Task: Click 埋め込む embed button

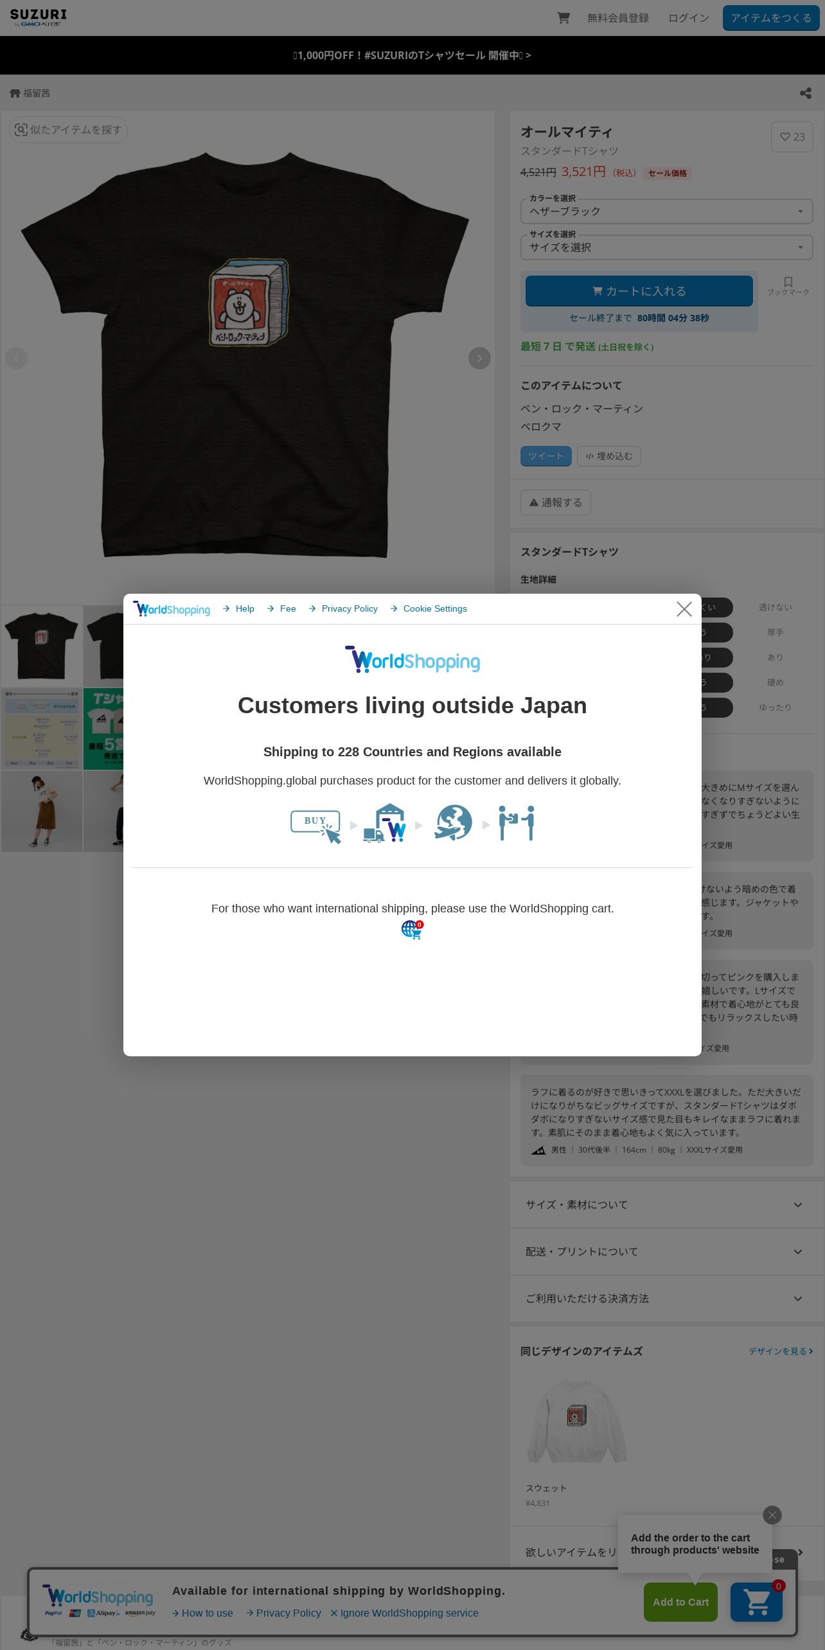Action: coord(609,456)
